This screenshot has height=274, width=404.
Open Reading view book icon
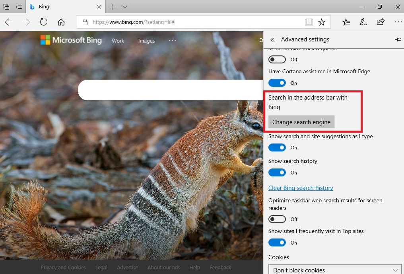[309, 22]
